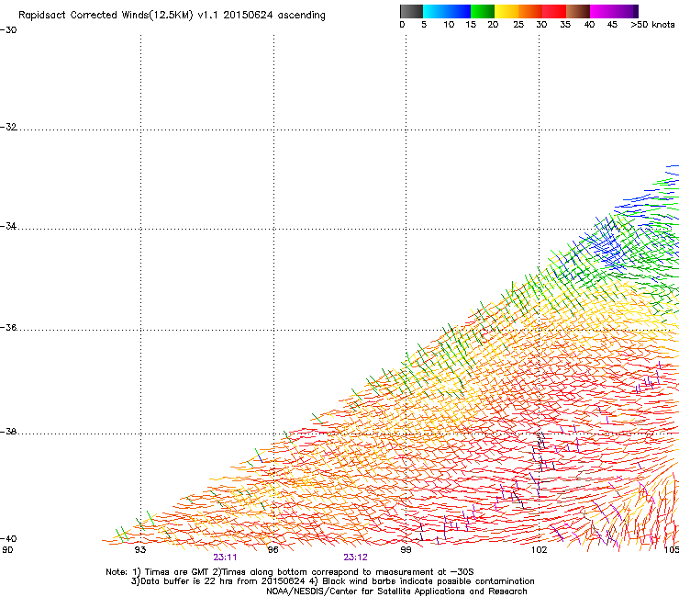Select the red 30-35 knots legend segment
Viewport: 679px width, 597px height.
[554, 11]
